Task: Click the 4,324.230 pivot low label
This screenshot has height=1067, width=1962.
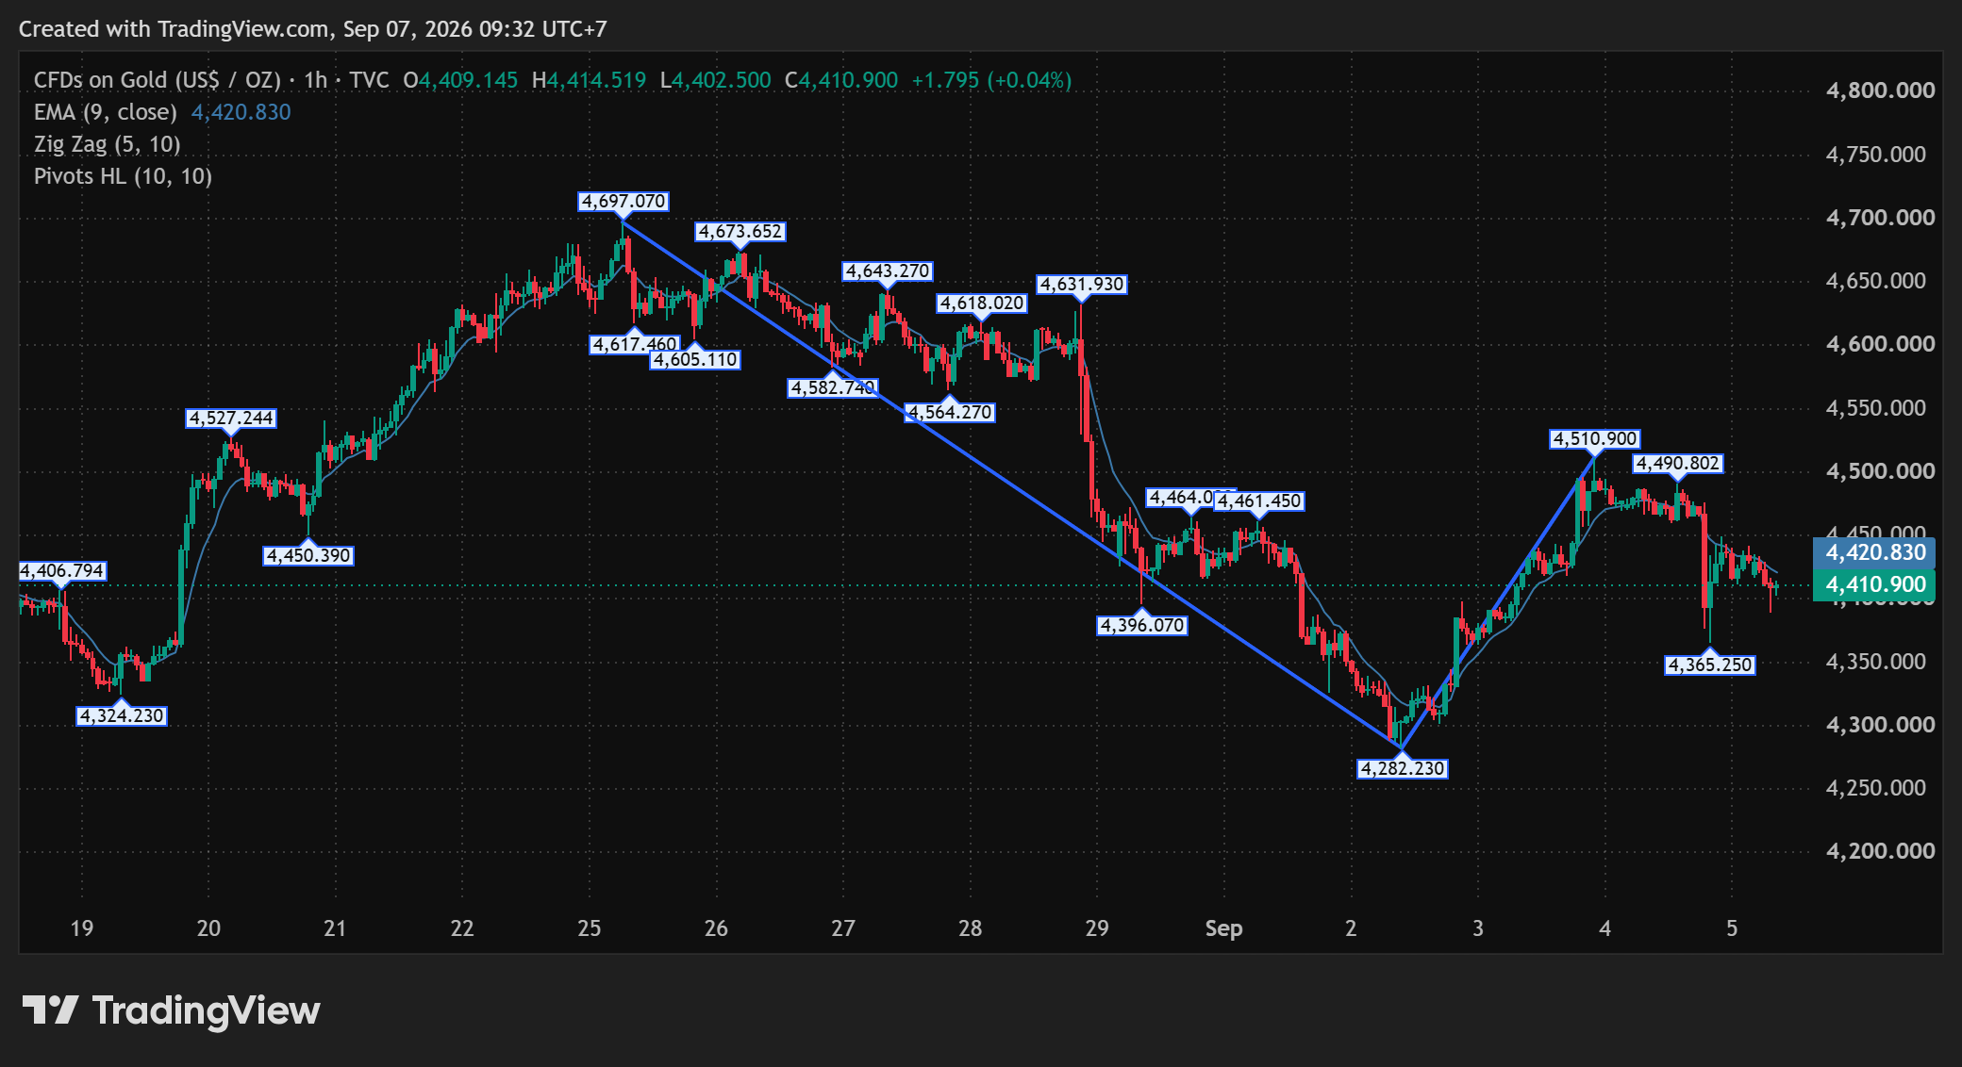Action: (122, 715)
